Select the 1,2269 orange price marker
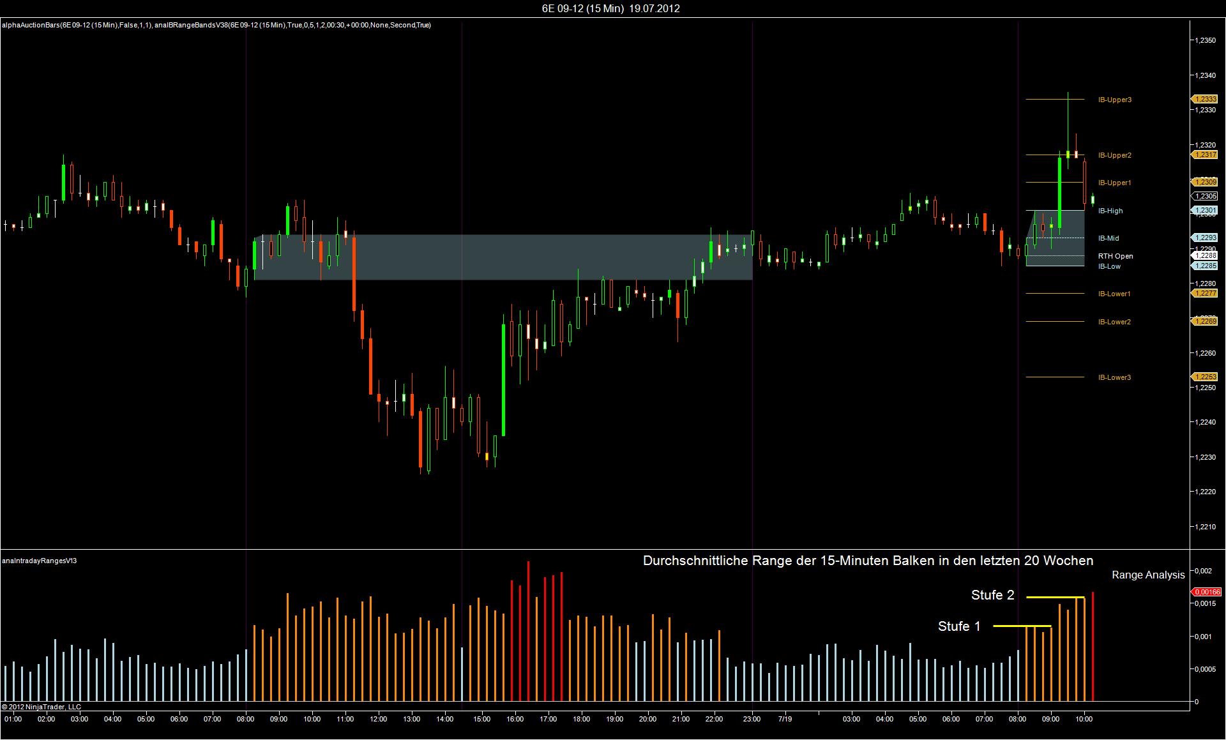Screen dimensions: 1226x740 pyautogui.click(x=1205, y=321)
